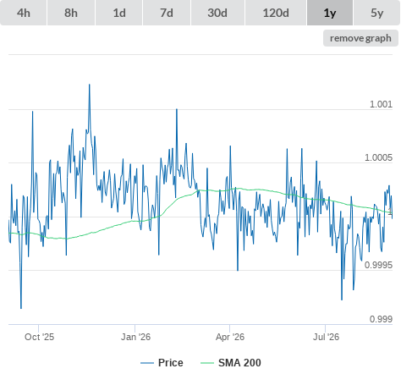Click the remove graph button
This screenshot has height=385, width=401.
[360, 38]
